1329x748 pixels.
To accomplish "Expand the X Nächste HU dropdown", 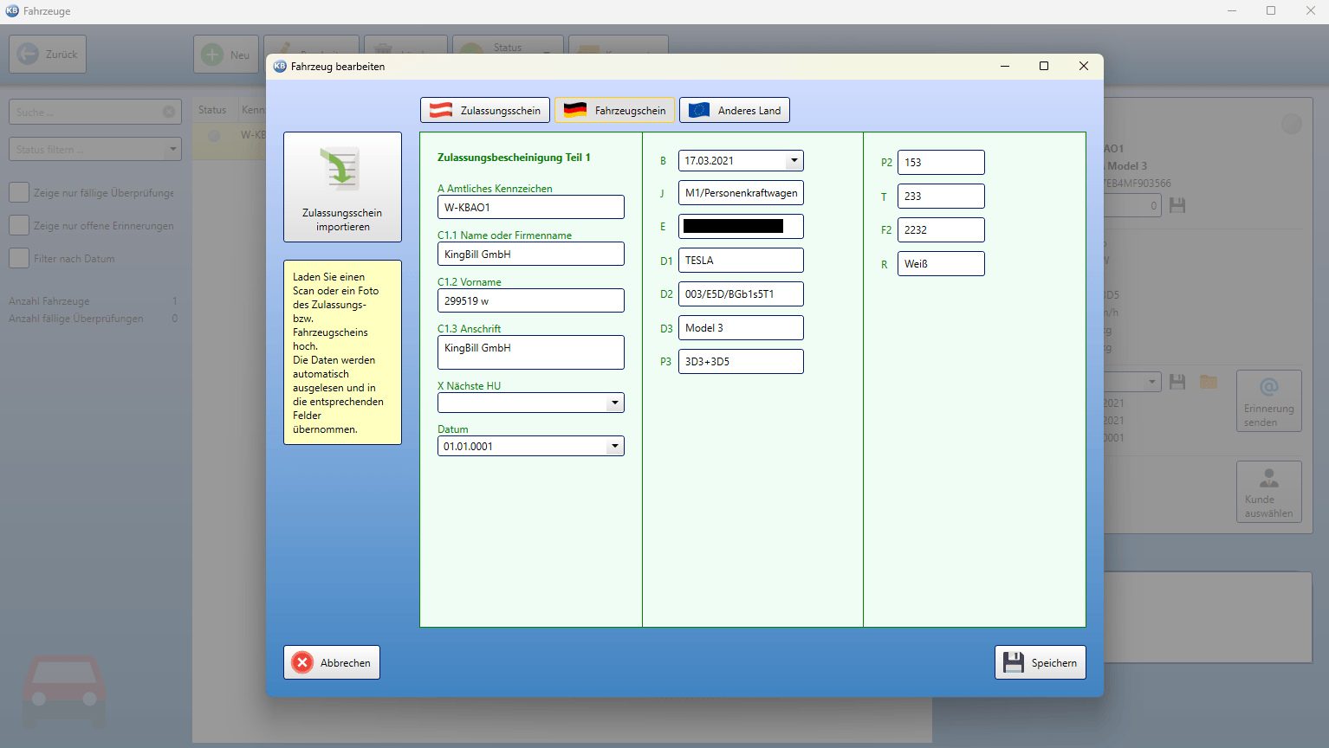I will click(x=614, y=403).
